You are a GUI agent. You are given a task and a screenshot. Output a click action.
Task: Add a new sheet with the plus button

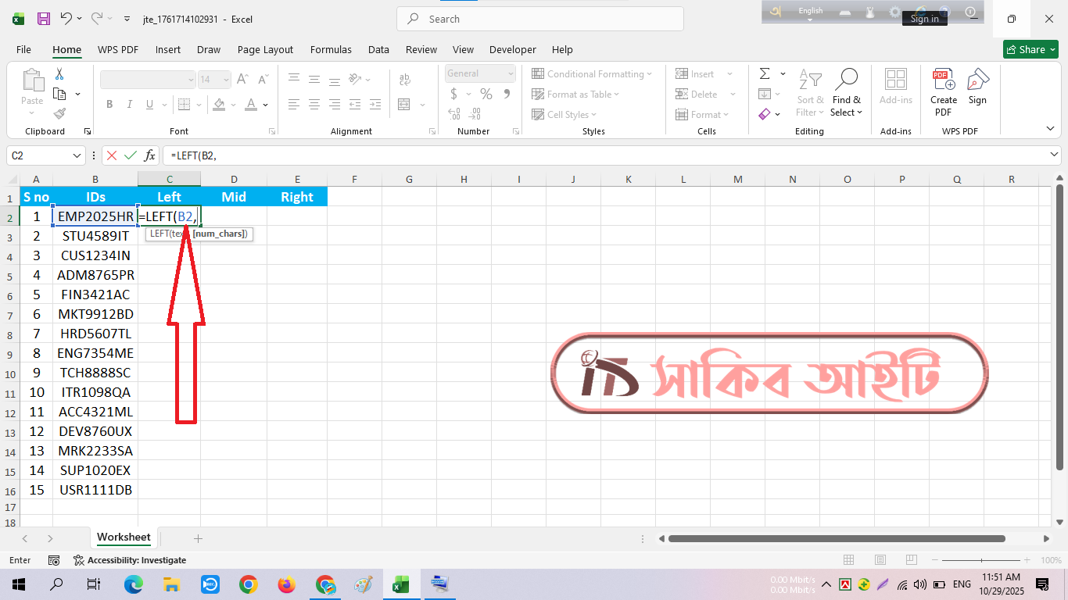click(198, 538)
